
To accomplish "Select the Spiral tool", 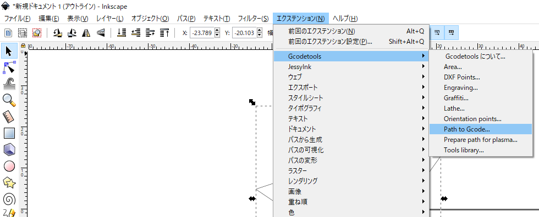I will pos(9,199).
